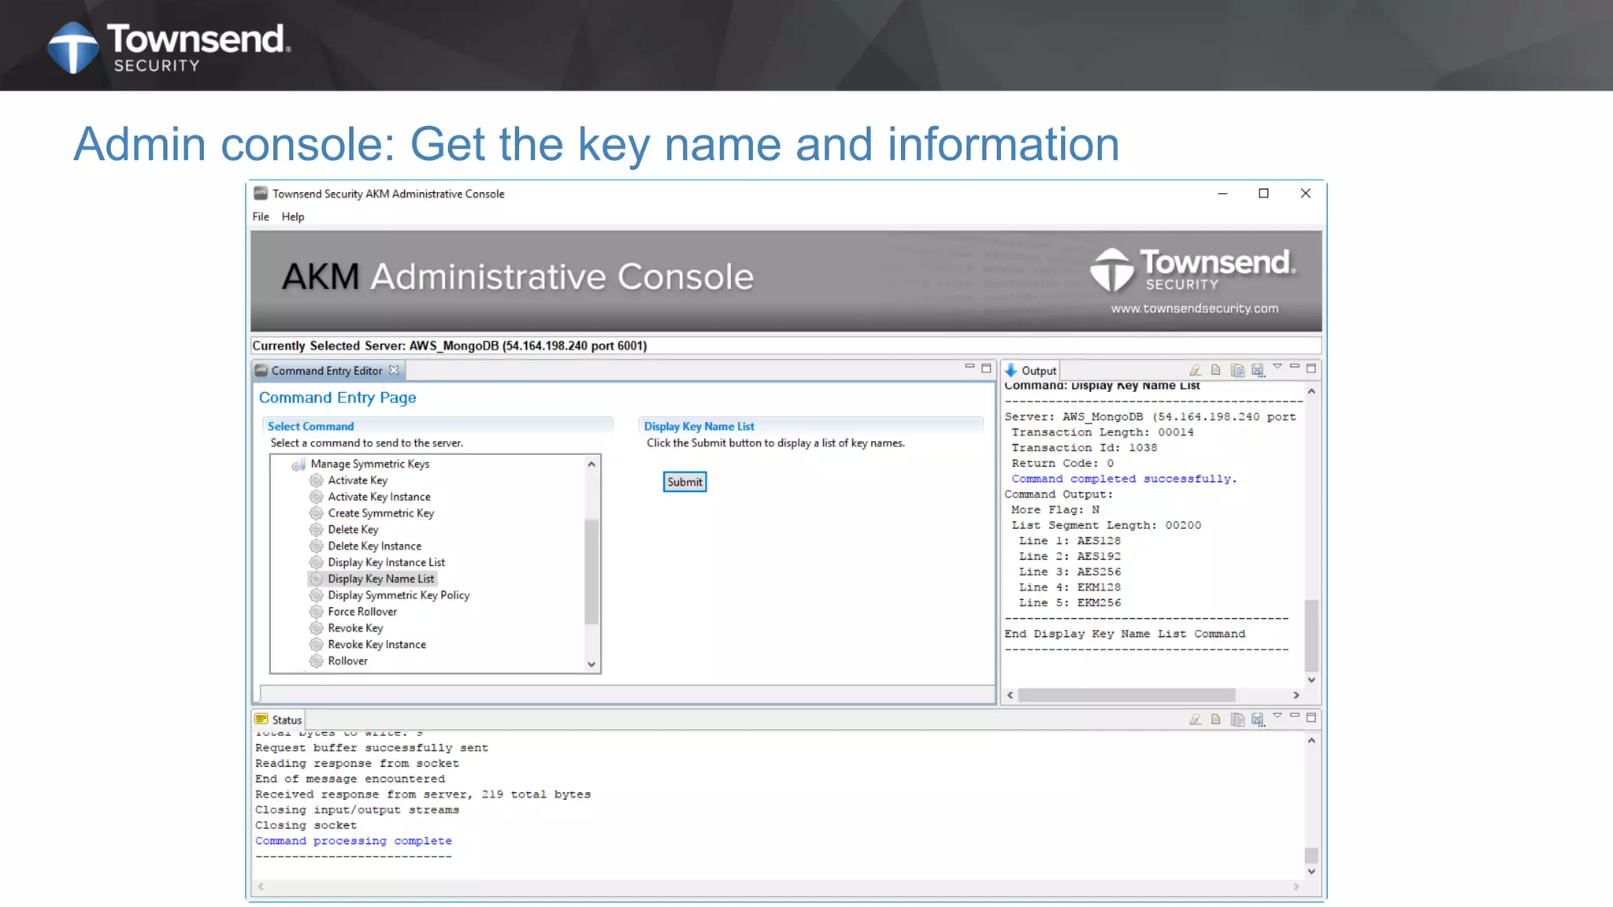This screenshot has width=1613, height=907.
Task: Select Delete Key command
Action: click(x=353, y=530)
